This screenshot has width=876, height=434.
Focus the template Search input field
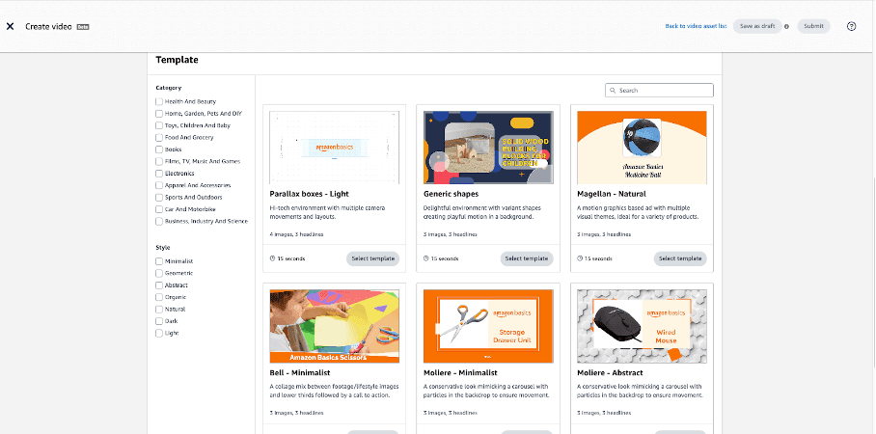[664, 91]
